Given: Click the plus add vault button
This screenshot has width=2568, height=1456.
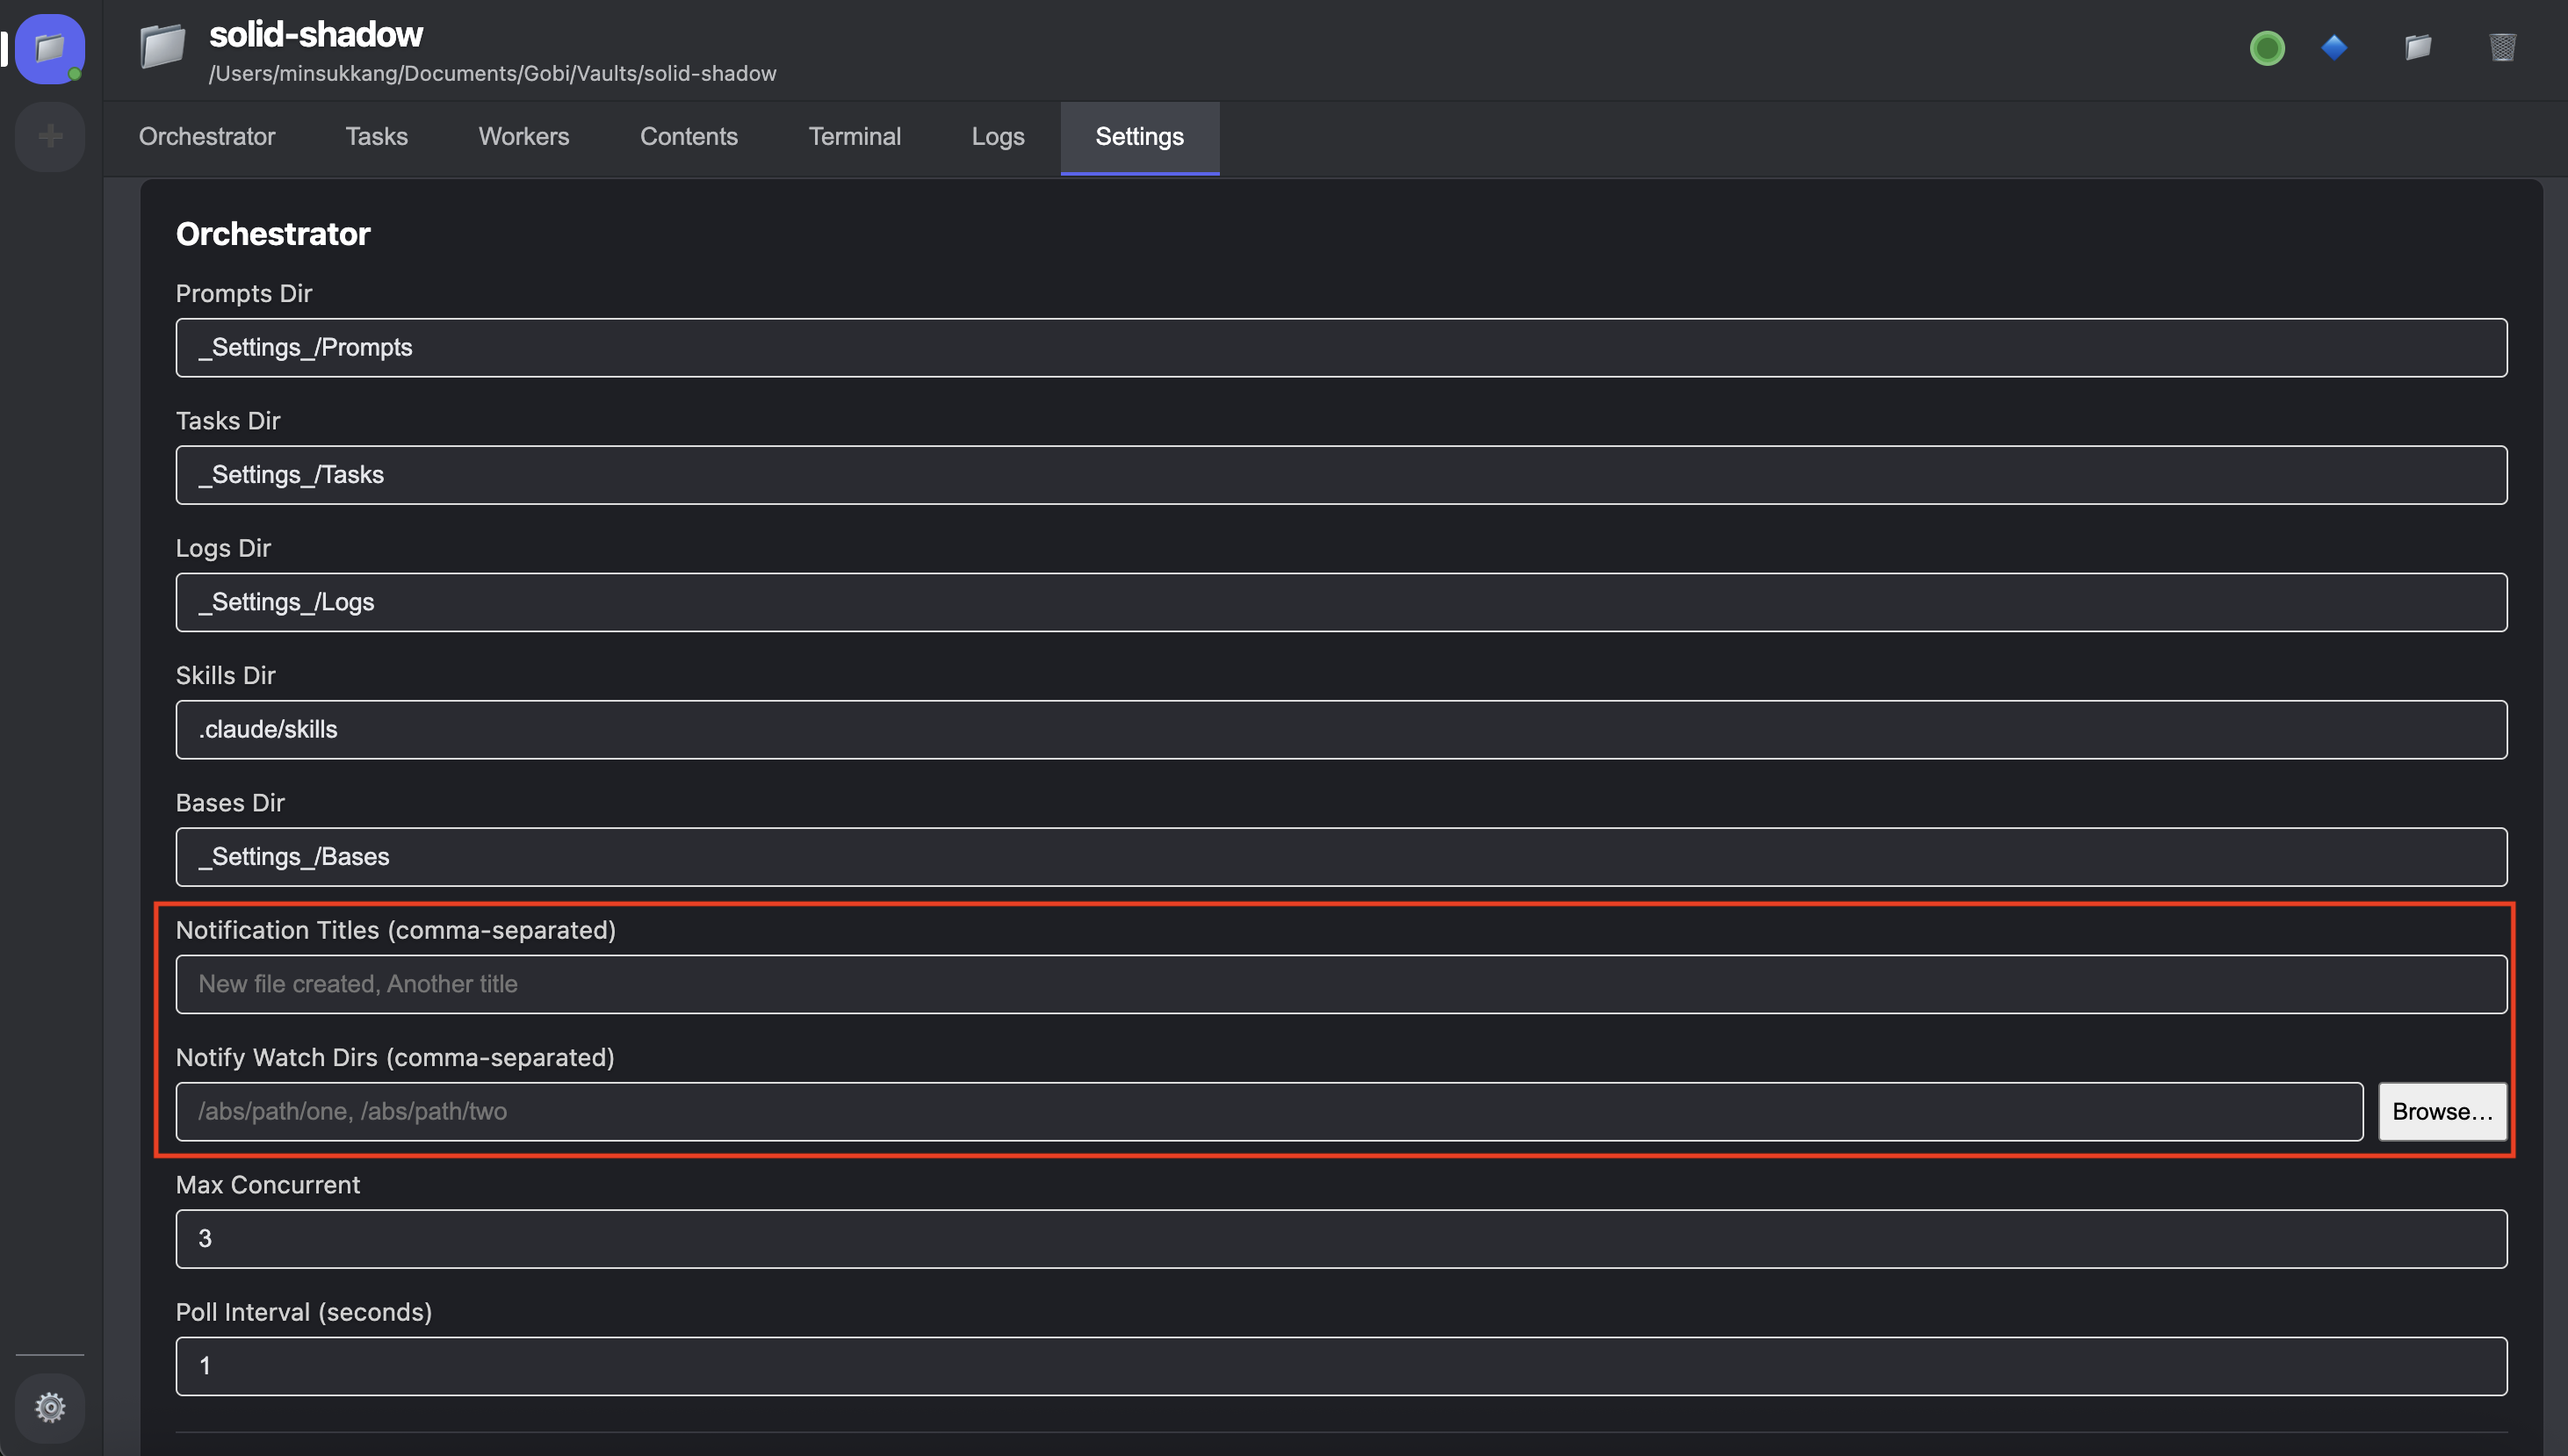Looking at the screenshot, I should (x=50, y=136).
